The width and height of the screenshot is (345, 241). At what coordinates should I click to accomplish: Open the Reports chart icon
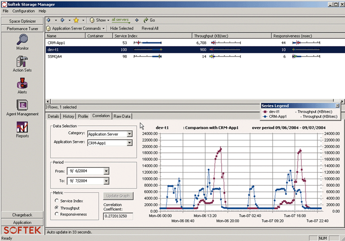(22, 127)
